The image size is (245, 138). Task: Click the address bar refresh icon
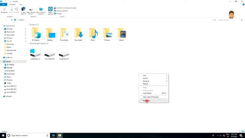(215, 20)
